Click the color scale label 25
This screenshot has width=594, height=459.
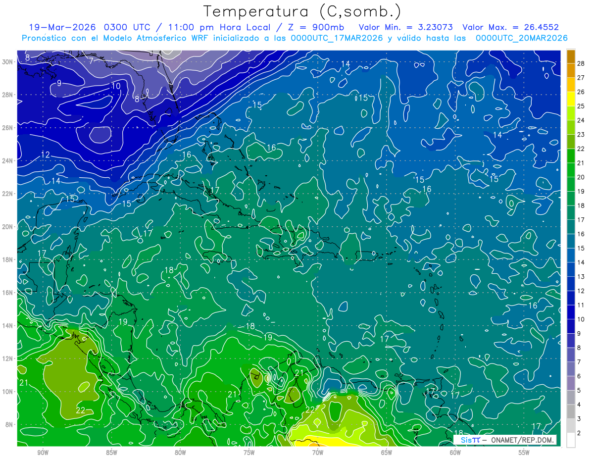pos(581,106)
